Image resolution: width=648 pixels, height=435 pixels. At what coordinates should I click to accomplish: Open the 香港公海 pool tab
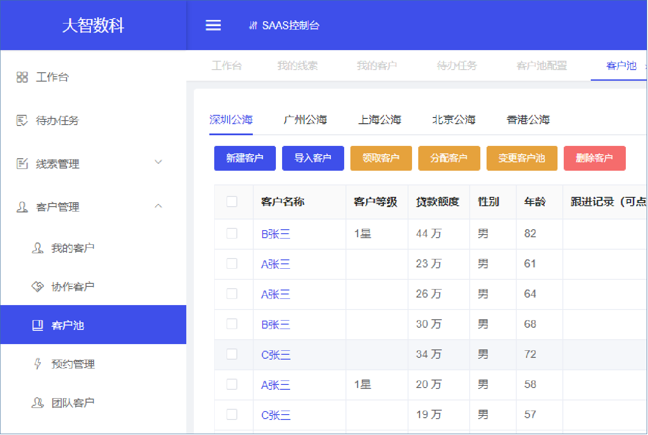[528, 120]
